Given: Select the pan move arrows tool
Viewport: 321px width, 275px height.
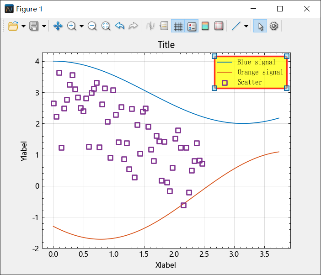Looking at the screenshot, I should pos(58,26).
